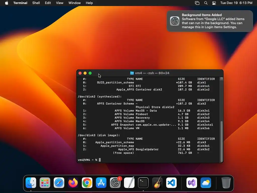
Task: Click the 'Recovery' volume name
Action: click(143, 118)
